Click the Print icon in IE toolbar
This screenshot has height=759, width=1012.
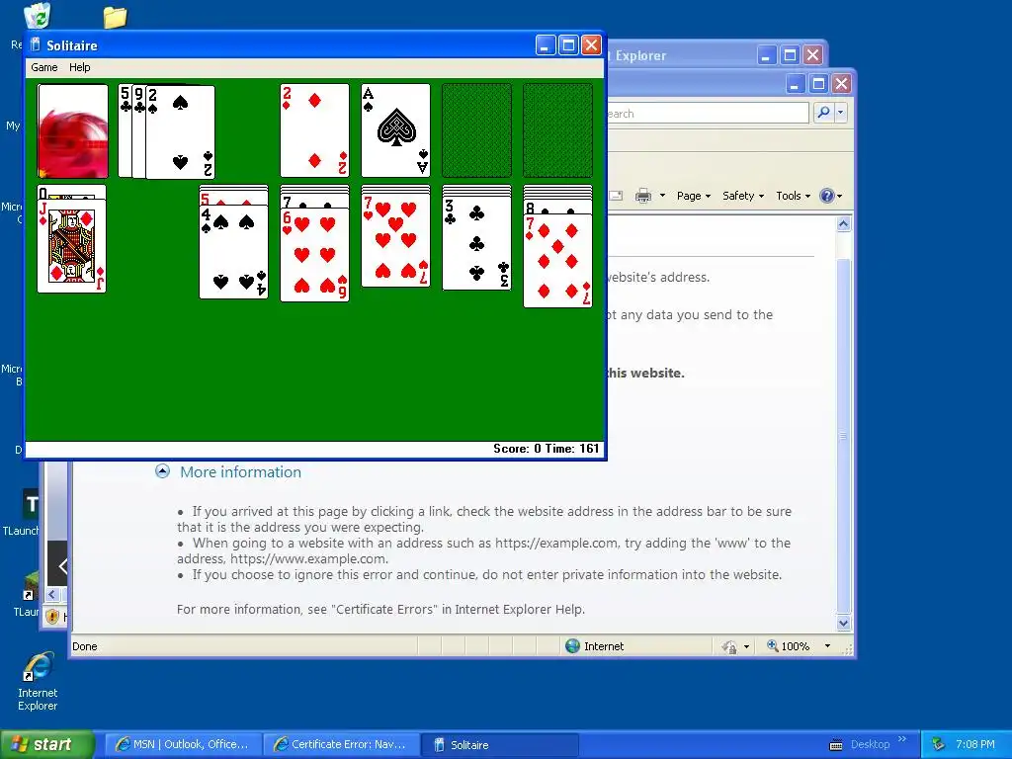click(642, 196)
